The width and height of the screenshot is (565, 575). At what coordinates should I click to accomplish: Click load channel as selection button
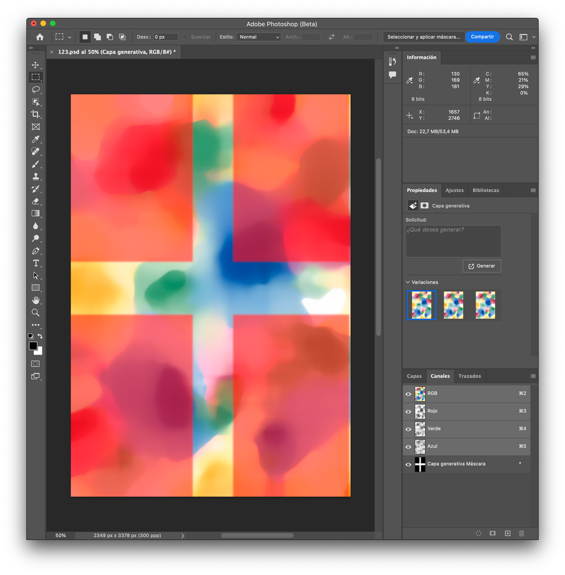click(x=479, y=533)
